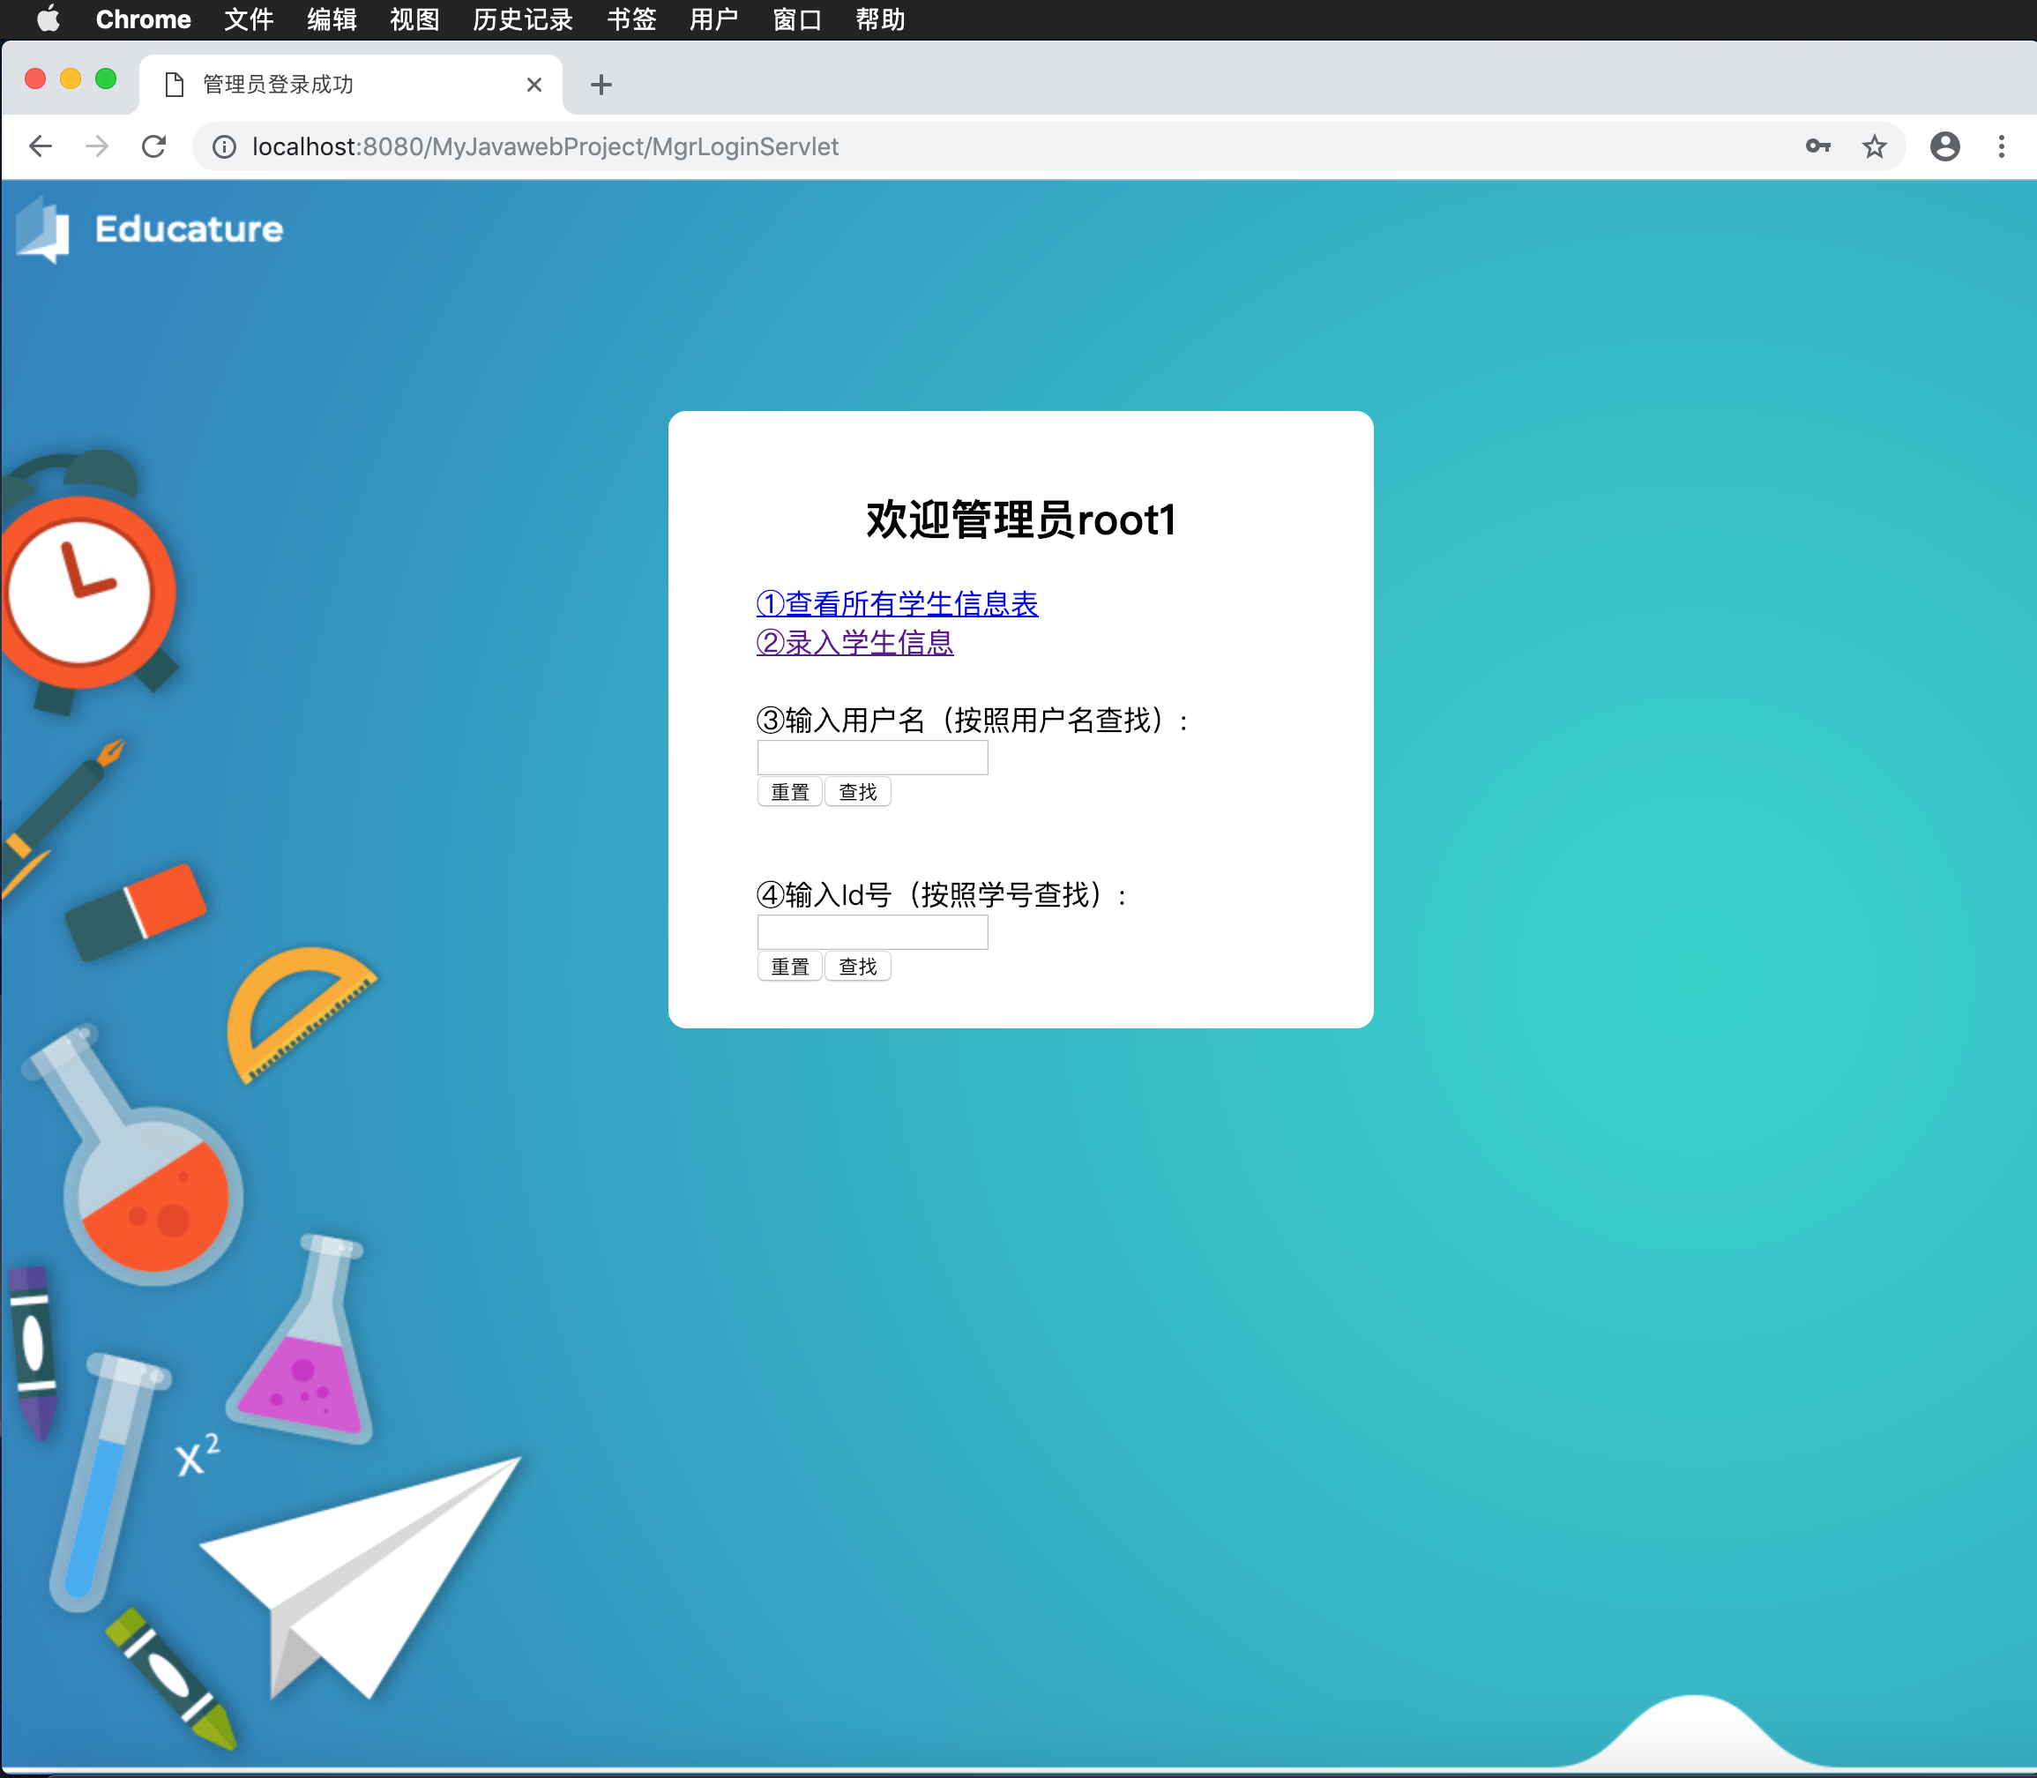The height and width of the screenshot is (1778, 2037).
Task: Open link ①查看所有学生信息表
Action: click(896, 603)
